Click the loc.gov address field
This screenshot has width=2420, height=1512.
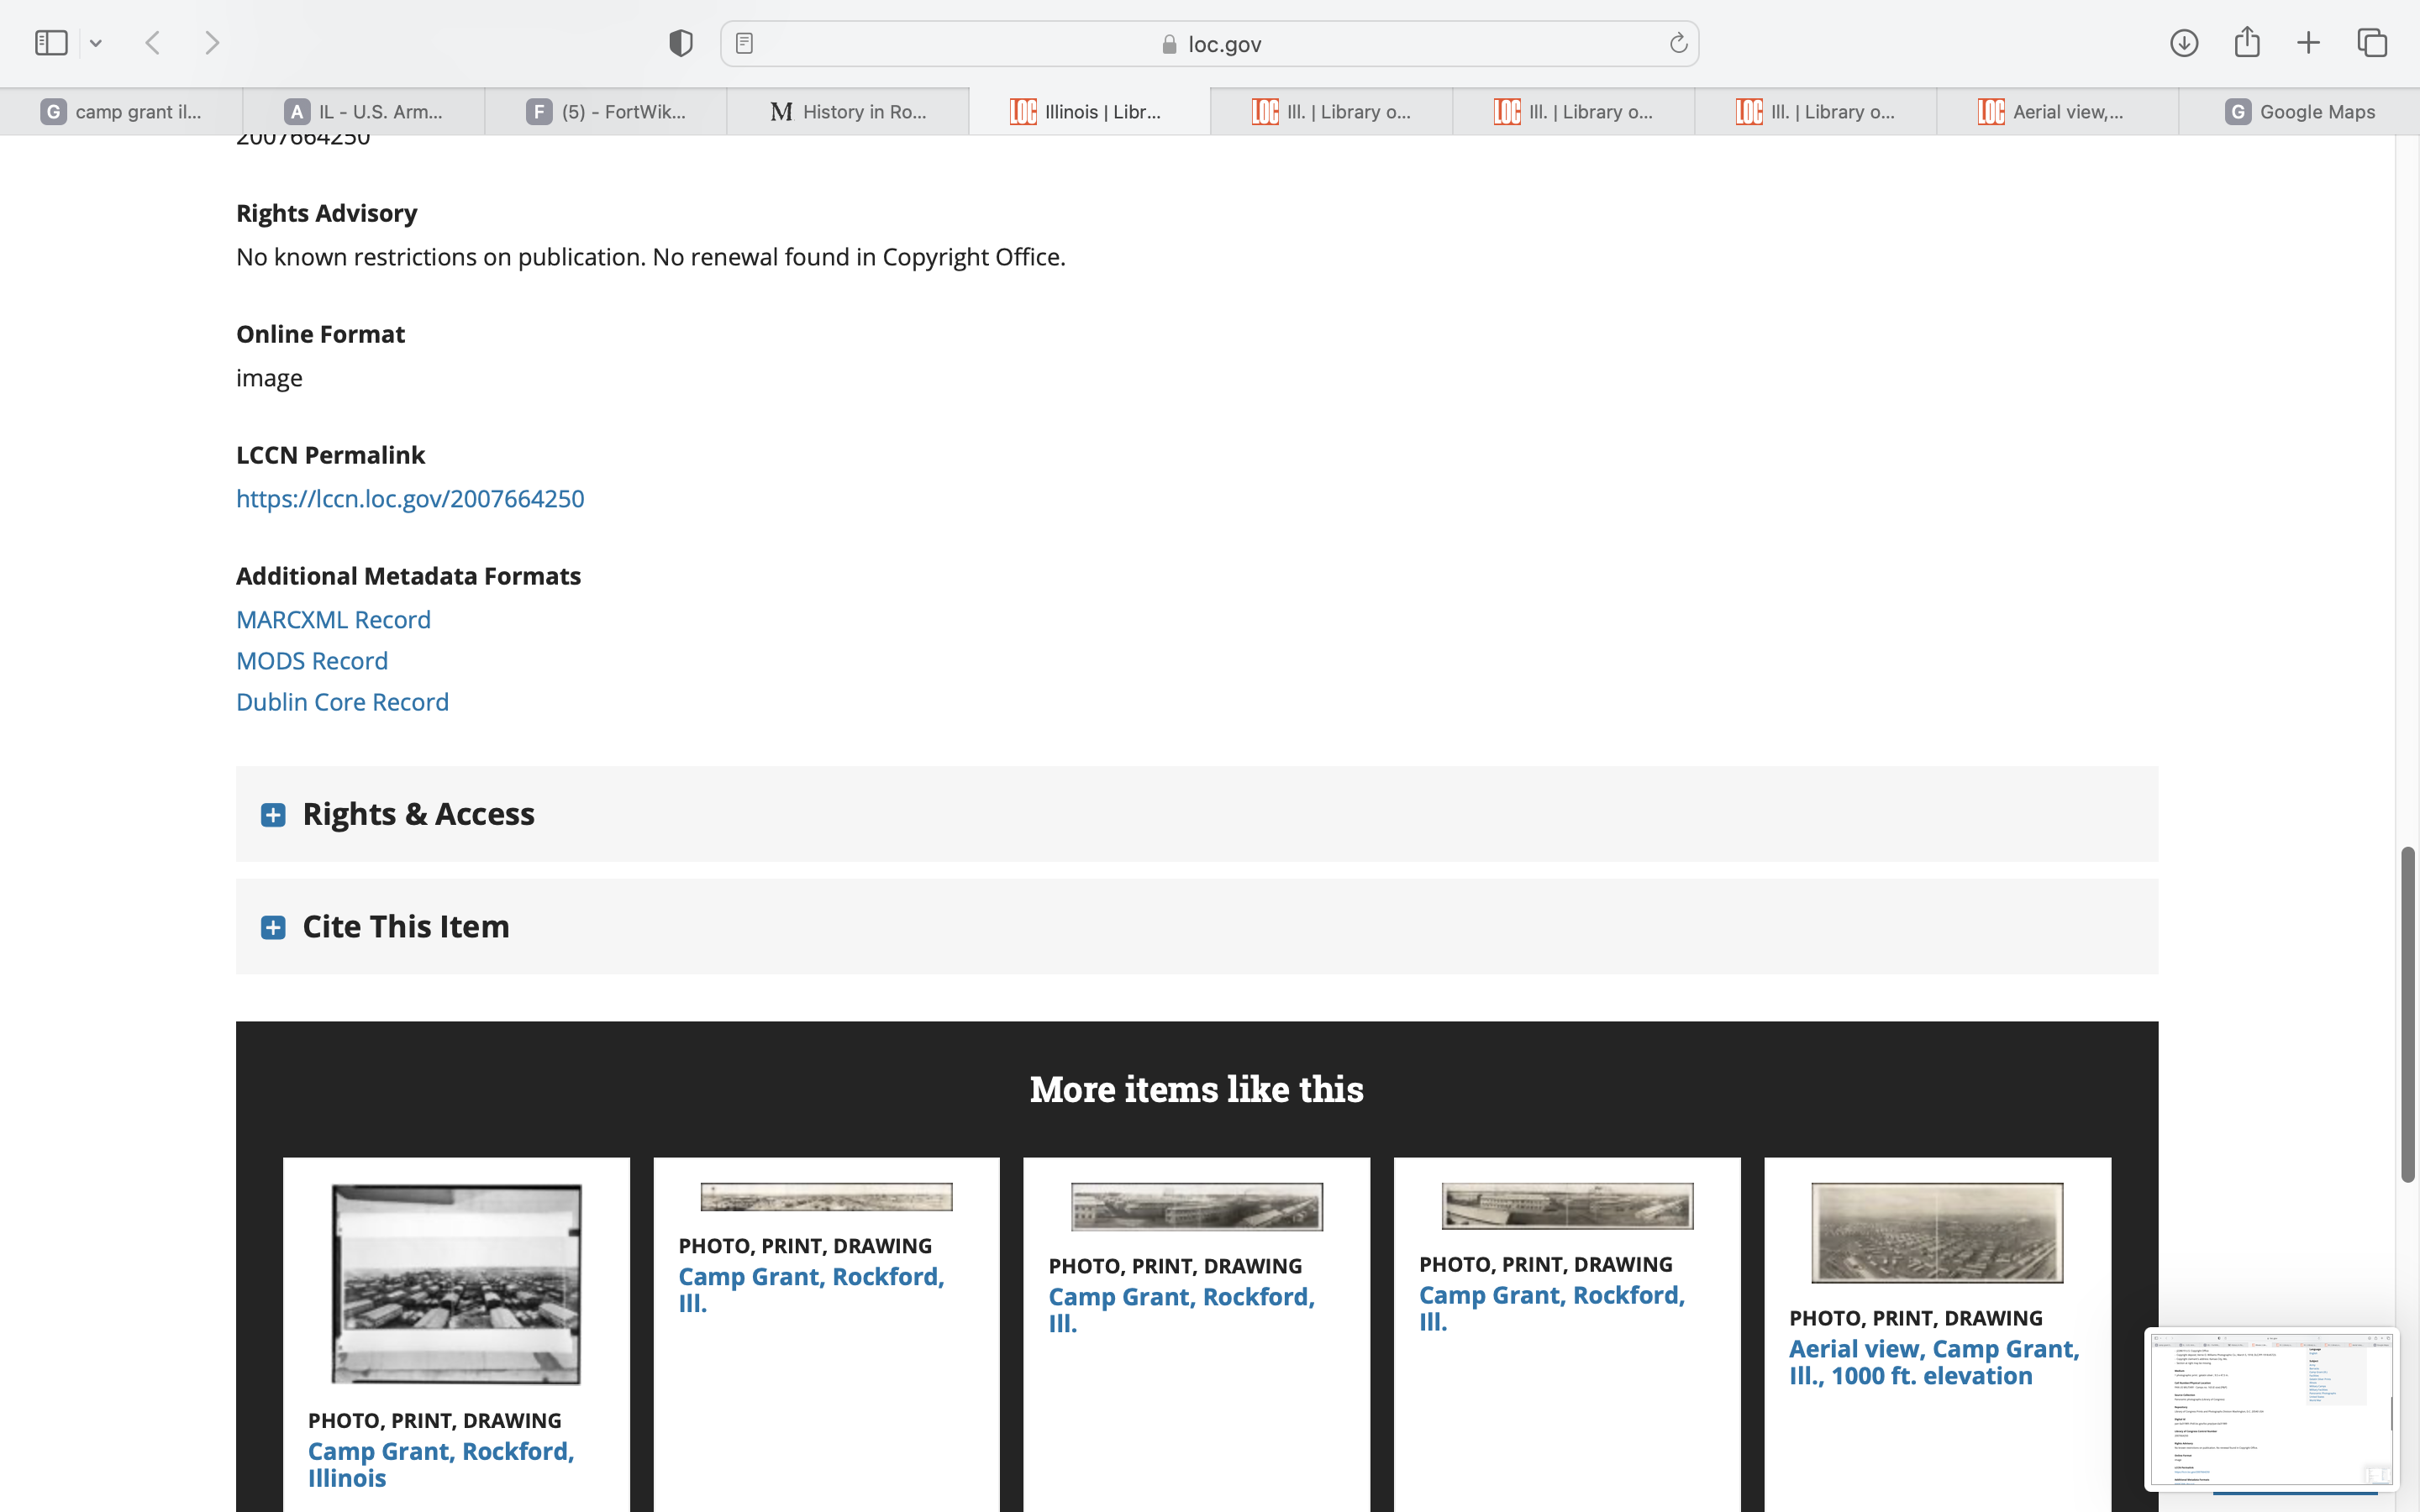1210,44
